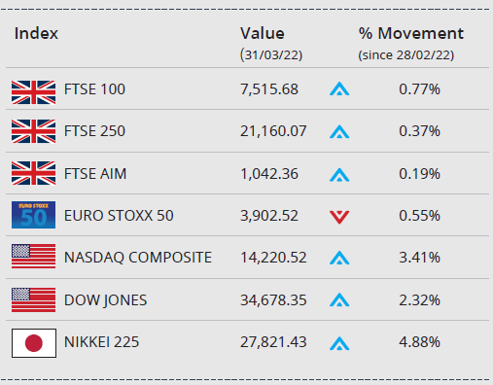
Task: Click the NASDAQ COMPOSITE index name
Action: (138, 258)
